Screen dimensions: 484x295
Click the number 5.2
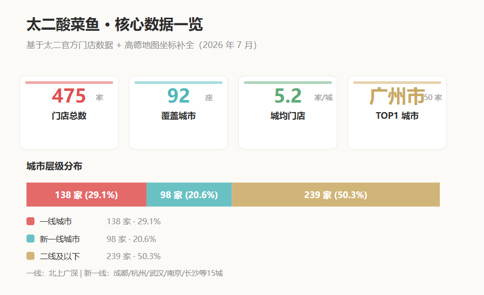(288, 96)
